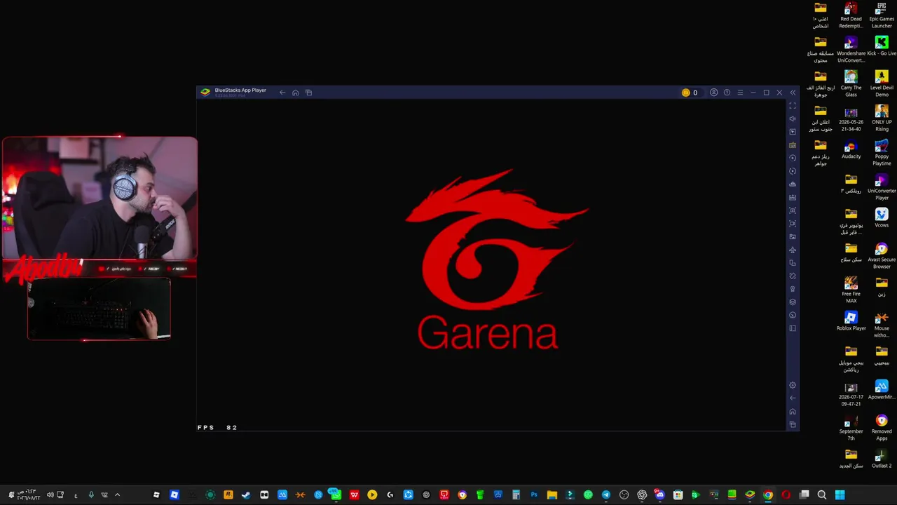Open the Windows Start button
This screenshot has height=505, width=897.
pyautogui.click(x=840, y=495)
